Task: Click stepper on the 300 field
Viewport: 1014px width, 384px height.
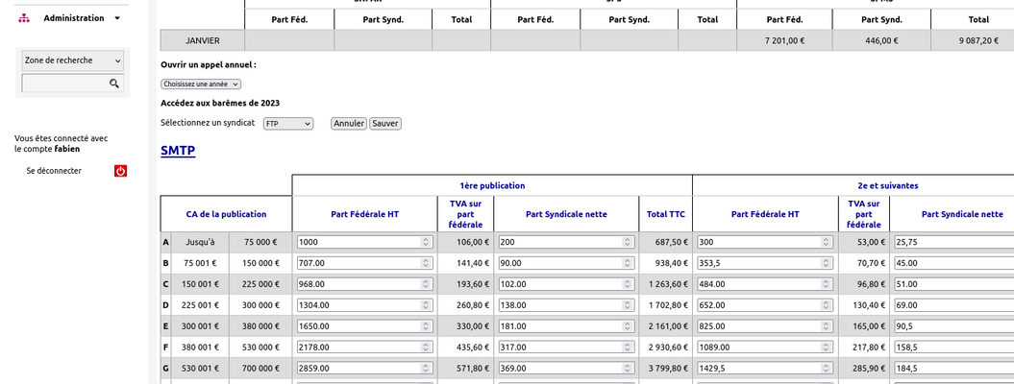Action: 827,242
